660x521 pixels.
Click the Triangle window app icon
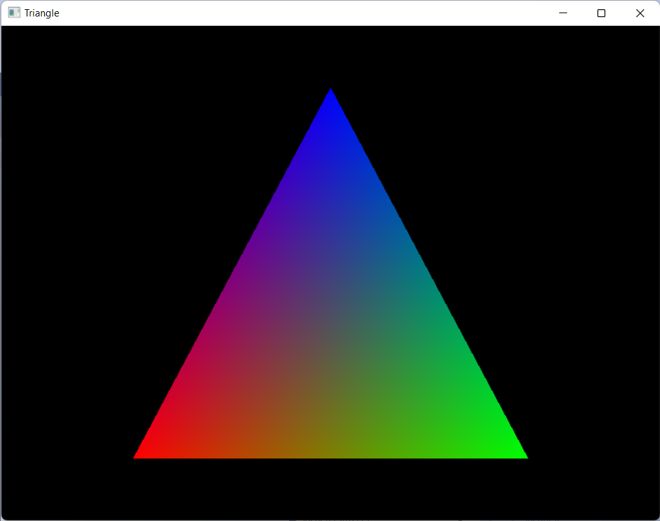(14, 13)
